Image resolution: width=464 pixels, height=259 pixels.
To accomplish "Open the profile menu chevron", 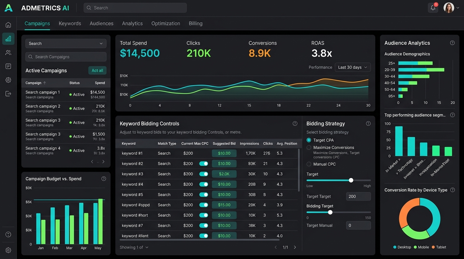I will (458, 8).
